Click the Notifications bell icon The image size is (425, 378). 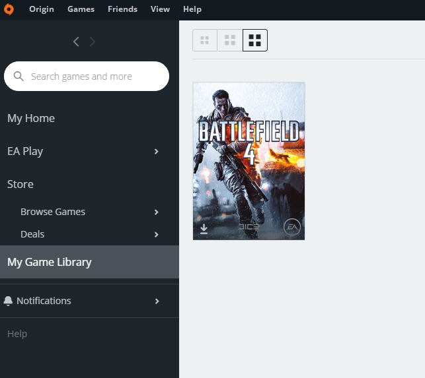coord(8,301)
